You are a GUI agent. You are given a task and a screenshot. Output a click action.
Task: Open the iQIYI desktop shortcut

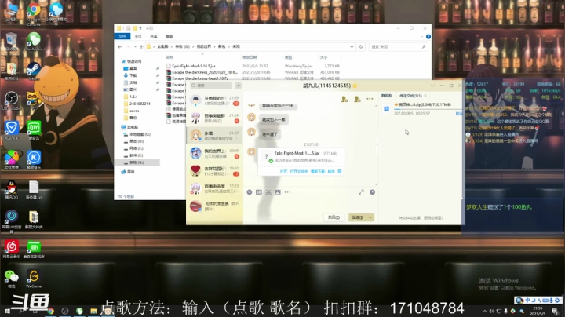34,130
